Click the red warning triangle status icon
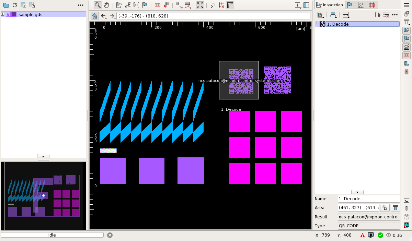This screenshot has width=412, height=241. 363,235
